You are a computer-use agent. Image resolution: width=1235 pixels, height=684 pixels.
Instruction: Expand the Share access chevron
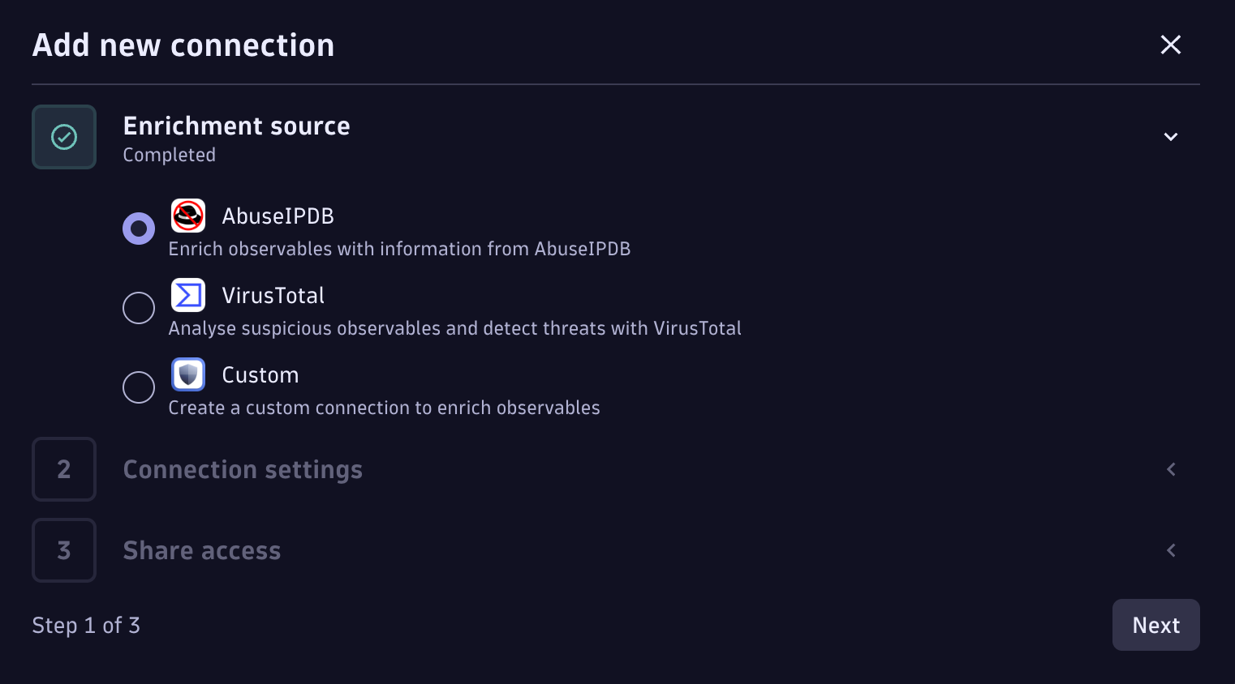point(1171,550)
